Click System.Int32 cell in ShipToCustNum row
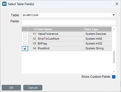 (98, 39)
